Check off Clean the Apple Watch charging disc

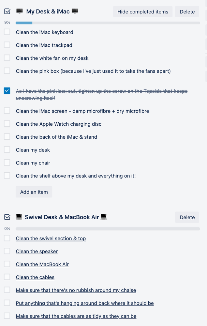(x=7, y=123)
